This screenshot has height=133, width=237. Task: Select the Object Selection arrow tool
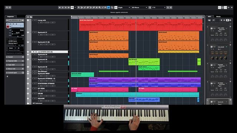[x=79, y=7]
